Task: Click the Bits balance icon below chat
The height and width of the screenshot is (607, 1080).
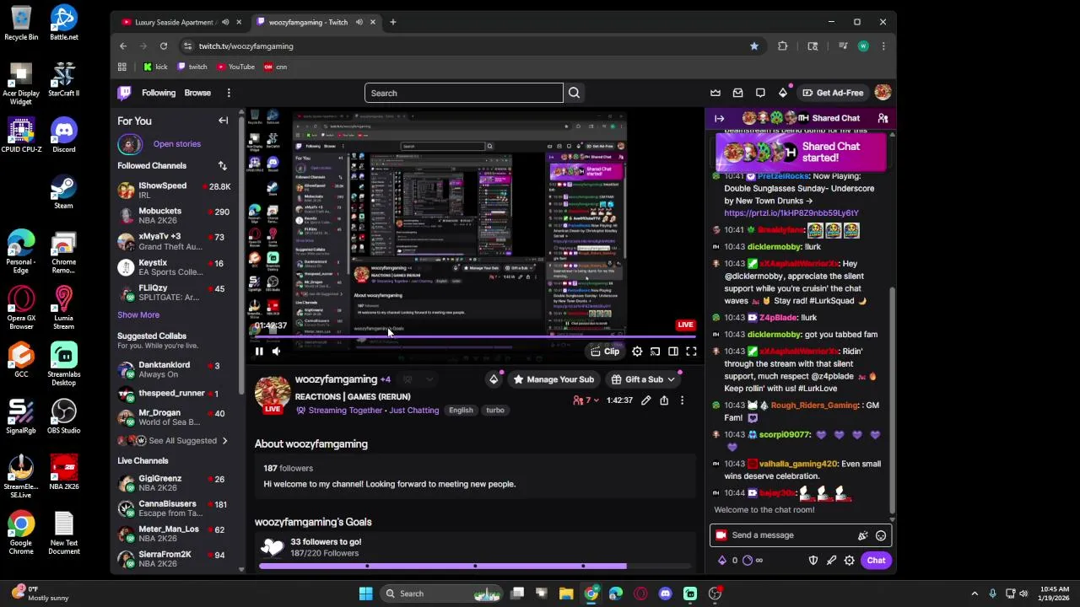Action: [721, 561]
